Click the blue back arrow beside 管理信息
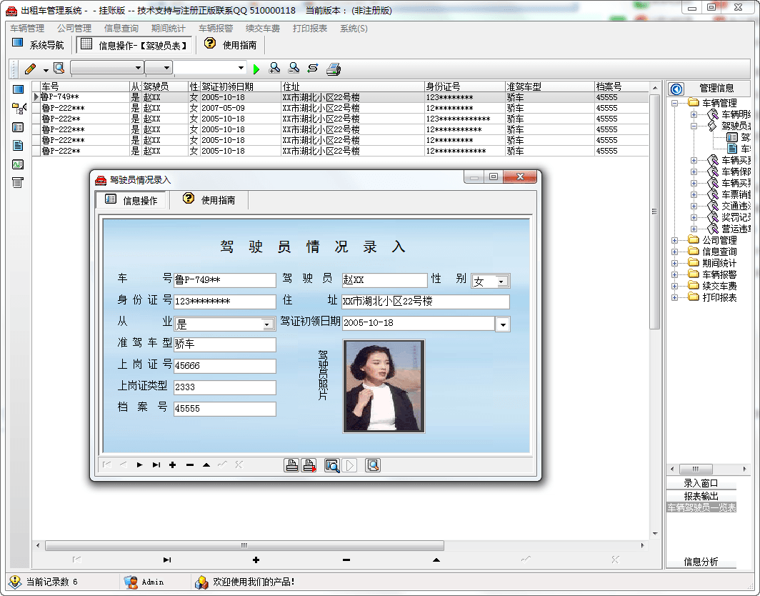Image resolution: width=760 pixels, height=596 pixels. pyautogui.click(x=676, y=88)
